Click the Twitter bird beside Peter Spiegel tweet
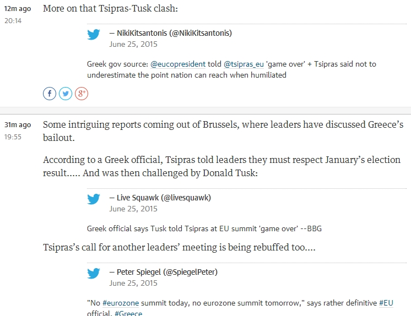The height and width of the screenshot is (316, 411). (x=94, y=273)
